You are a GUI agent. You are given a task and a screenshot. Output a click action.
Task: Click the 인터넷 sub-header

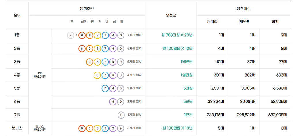tap(244, 22)
